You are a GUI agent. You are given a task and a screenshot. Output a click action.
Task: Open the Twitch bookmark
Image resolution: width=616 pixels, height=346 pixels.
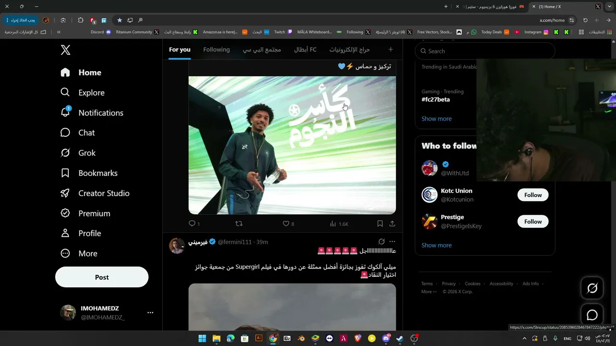(x=283, y=32)
